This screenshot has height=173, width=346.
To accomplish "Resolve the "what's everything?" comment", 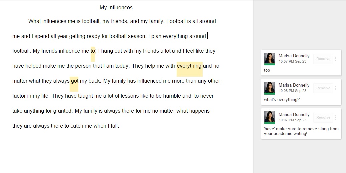I will click(323, 88).
